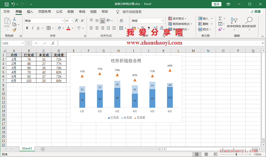The height and width of the screenshot is (157, 266).
Task: Middle align cell contents
Action: [97, 21]
